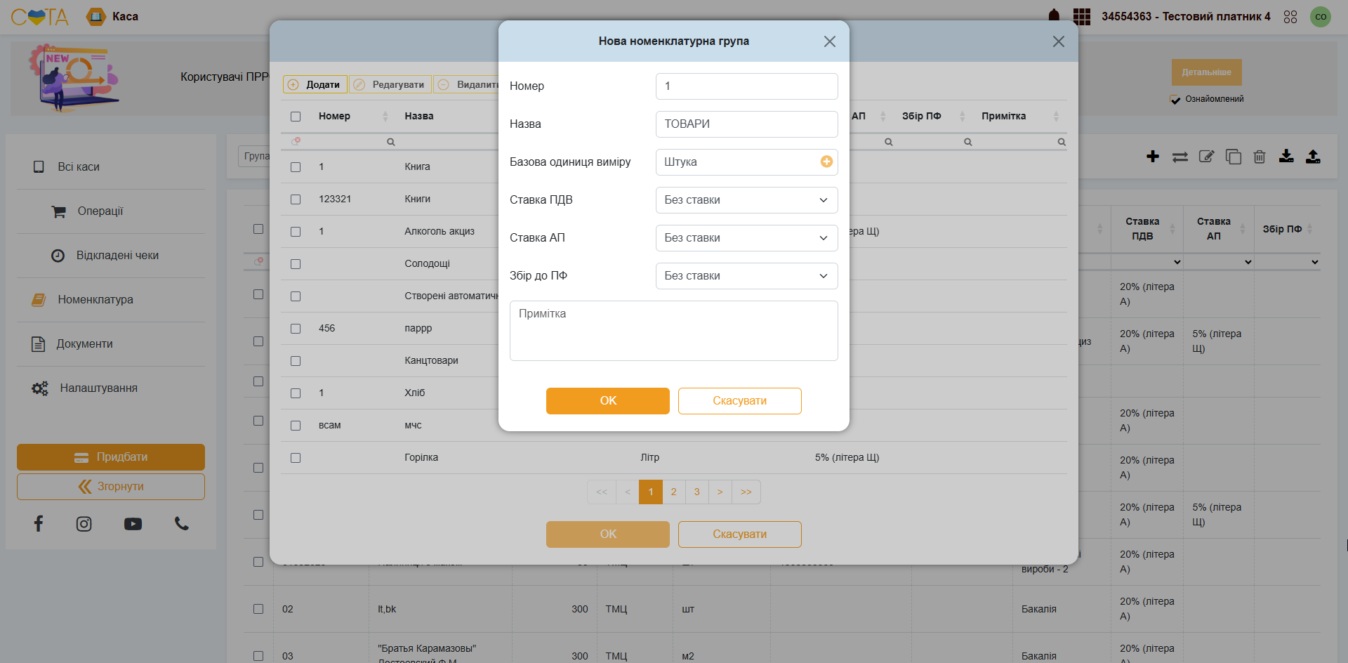Tick the checkbox for Хліб row
This screenshot has height=663, width=1348.
(x=296, y=393)
